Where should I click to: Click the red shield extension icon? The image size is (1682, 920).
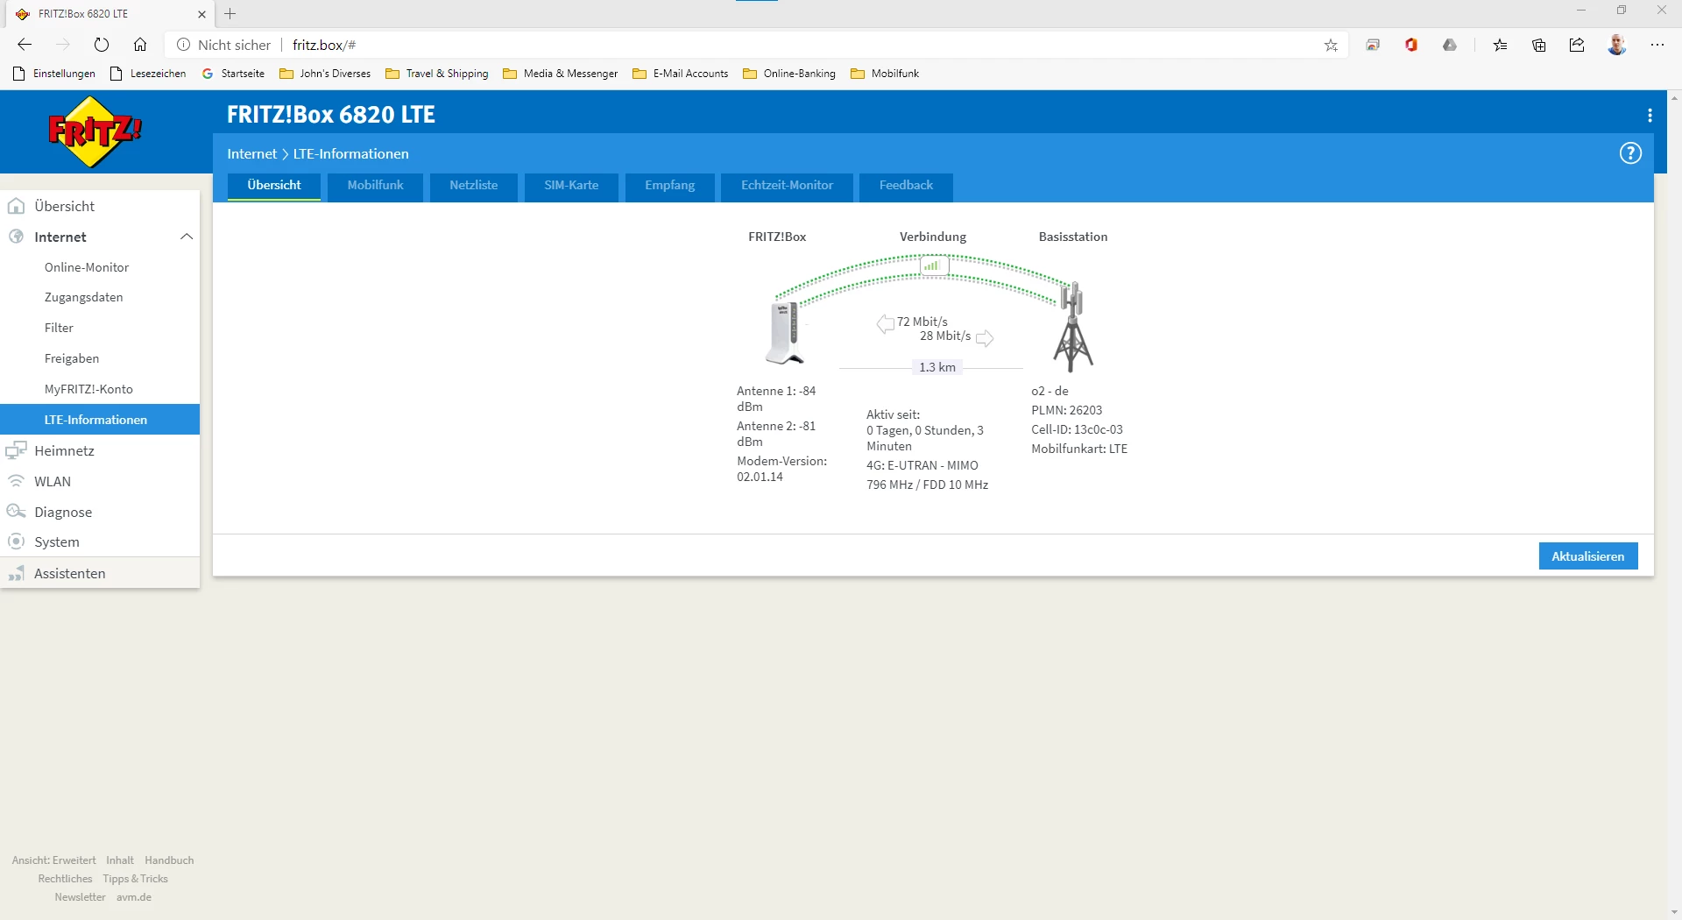[1411, 45]
